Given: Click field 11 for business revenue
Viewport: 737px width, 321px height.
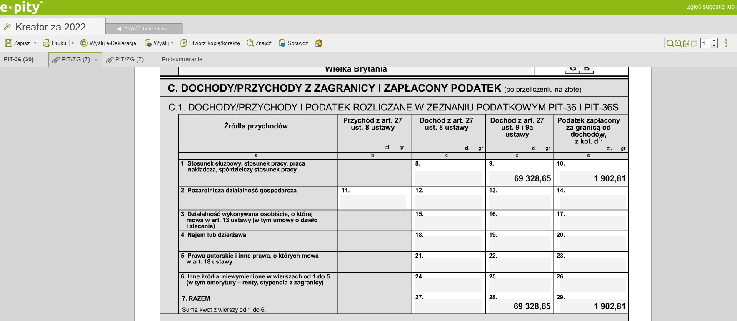Looking at the screenshot, I should point(373,202).
